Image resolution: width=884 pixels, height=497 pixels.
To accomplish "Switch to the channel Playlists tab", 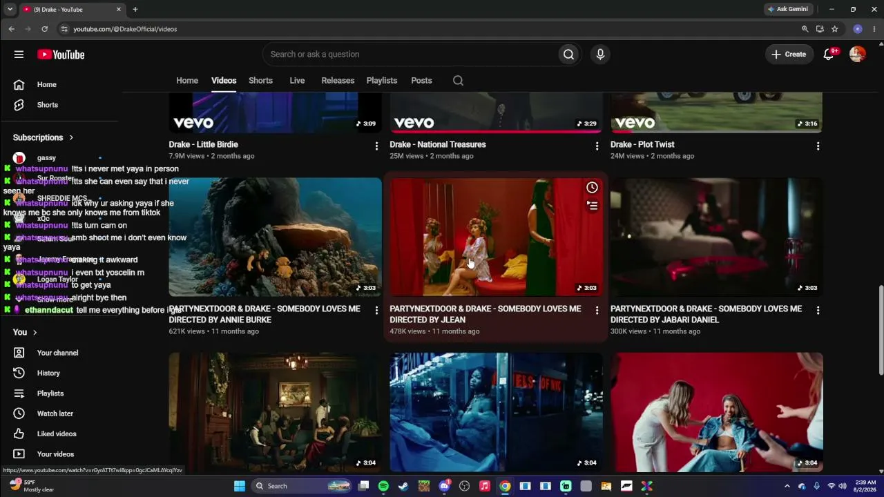I will click(382, 81).
